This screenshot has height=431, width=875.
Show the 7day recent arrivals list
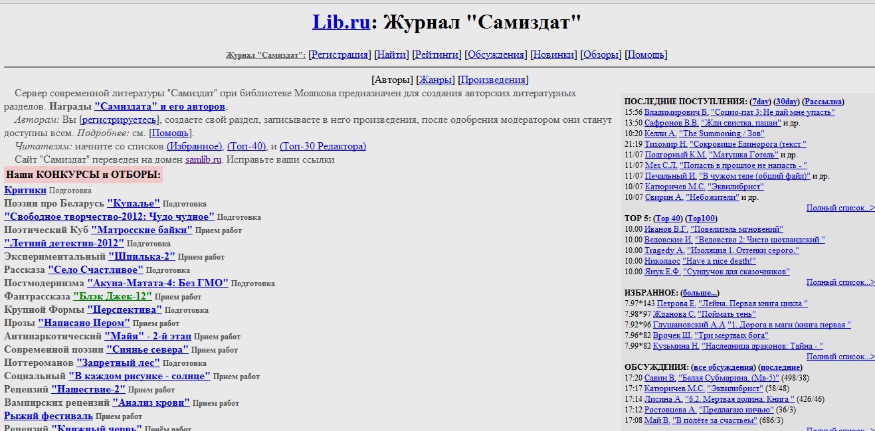click(x=760, y=102)
